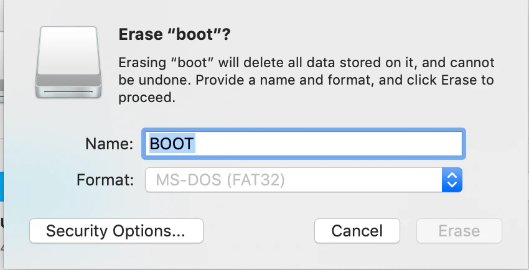Click the Erase "boot"? heading
Image resolution: width=529 pixels, height=270 pixels.
[174, 34]
